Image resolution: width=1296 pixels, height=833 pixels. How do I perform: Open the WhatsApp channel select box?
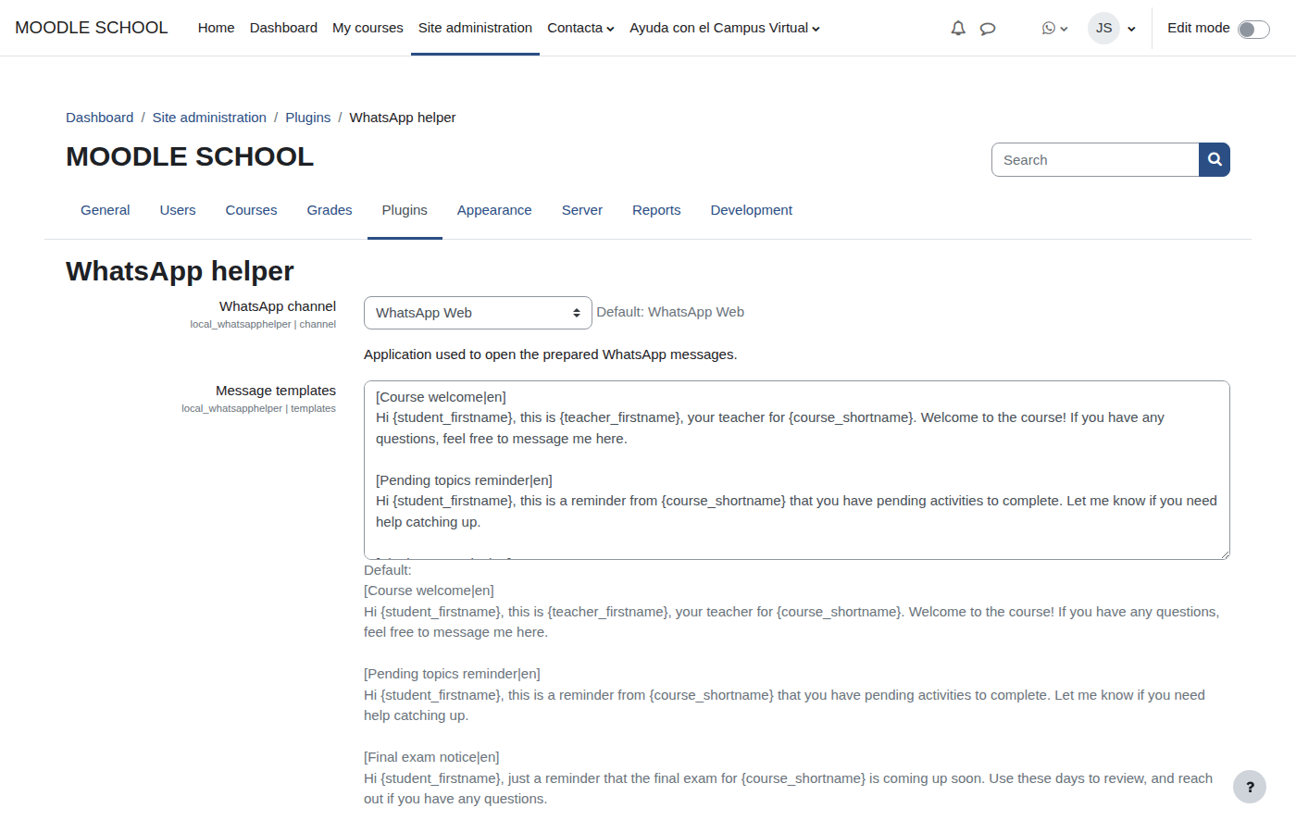point(478,313)
